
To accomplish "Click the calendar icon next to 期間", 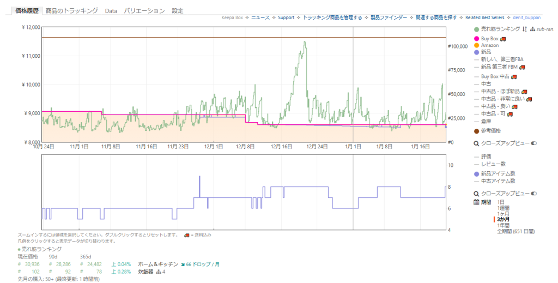I will click(x=476, y=202).
